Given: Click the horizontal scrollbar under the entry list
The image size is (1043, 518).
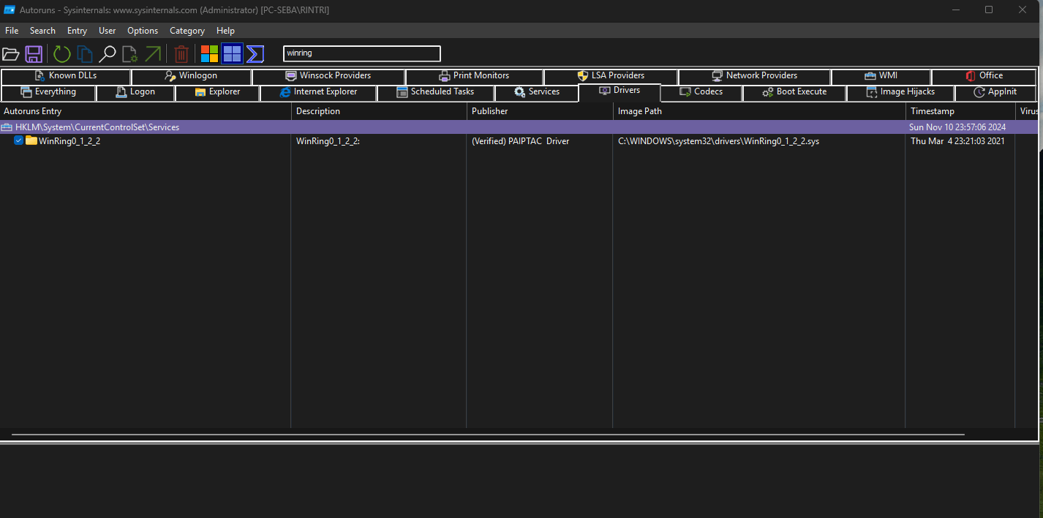Looking at the screenshot, I should tap(488, 435).
